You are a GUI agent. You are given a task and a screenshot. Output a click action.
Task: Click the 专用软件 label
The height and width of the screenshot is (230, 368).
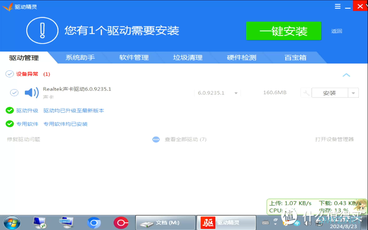27,124
